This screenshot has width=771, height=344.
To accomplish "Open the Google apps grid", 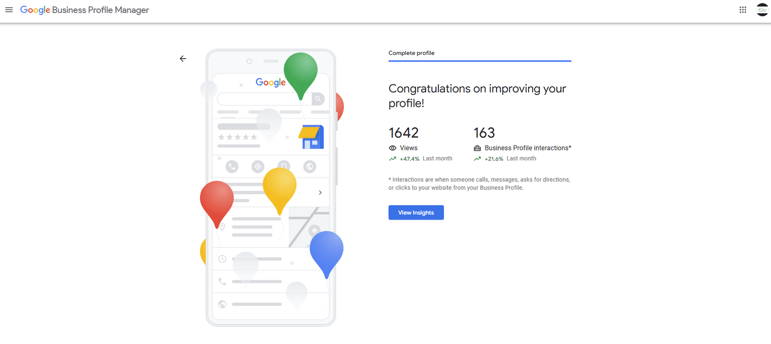I will [743, 10].
